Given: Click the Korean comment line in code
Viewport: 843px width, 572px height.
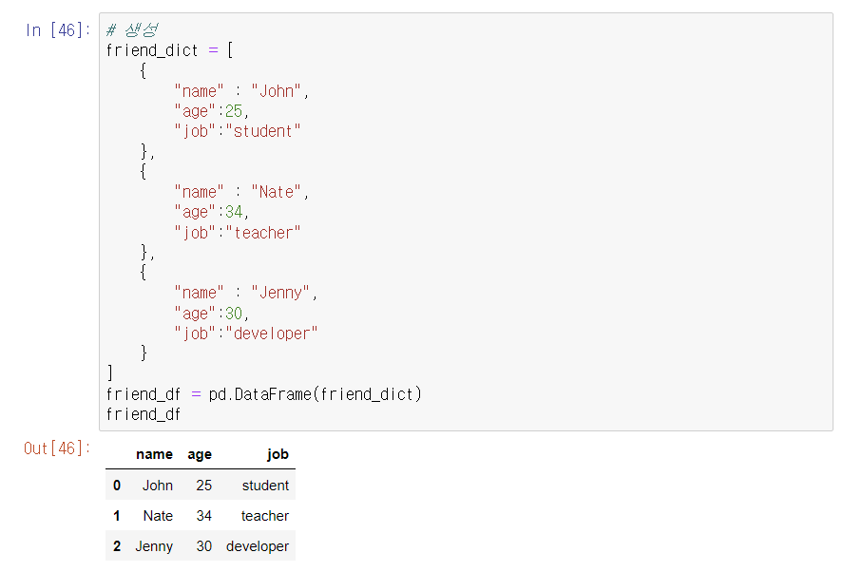Looking at the screenshot, I should tap(132, 30).
